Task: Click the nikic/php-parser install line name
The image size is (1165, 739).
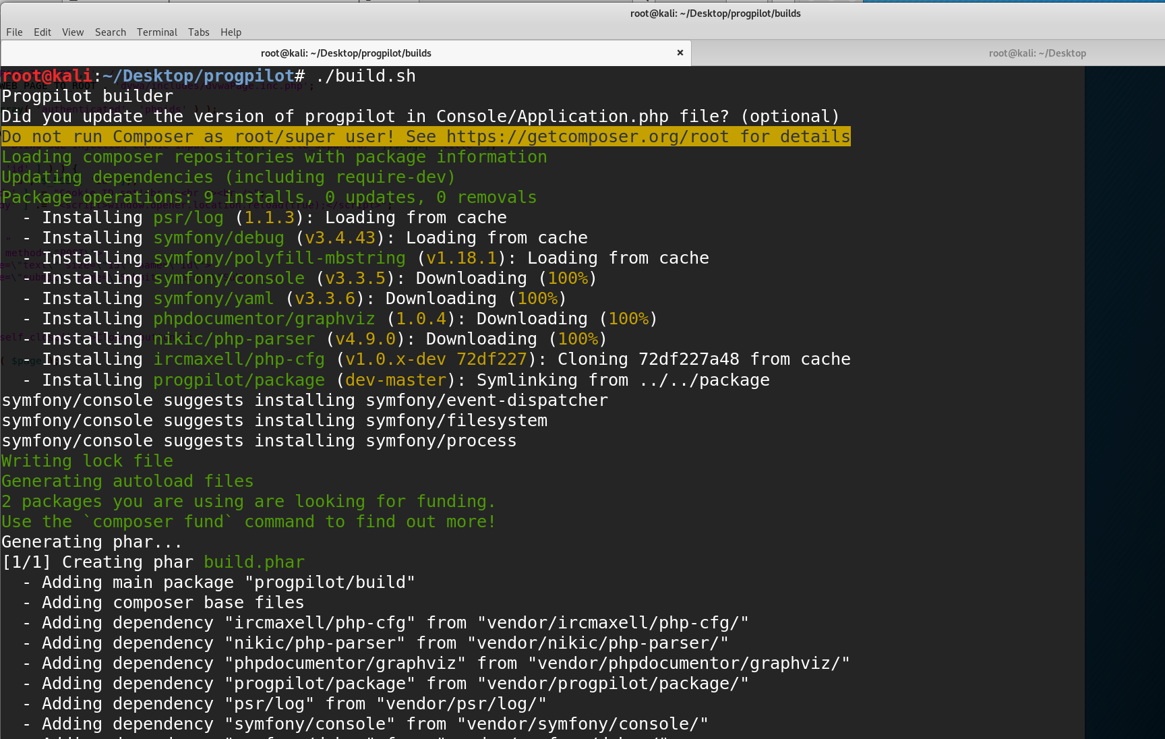Action: [234, 339]
